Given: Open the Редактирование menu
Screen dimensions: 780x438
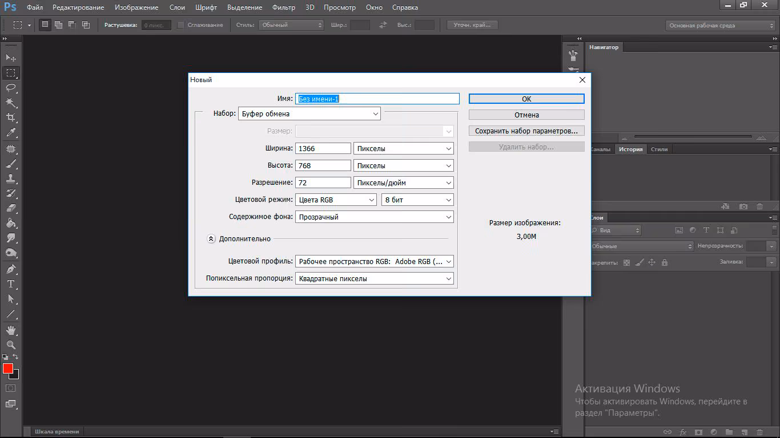Looking at the screenshot, I should 78,7.
